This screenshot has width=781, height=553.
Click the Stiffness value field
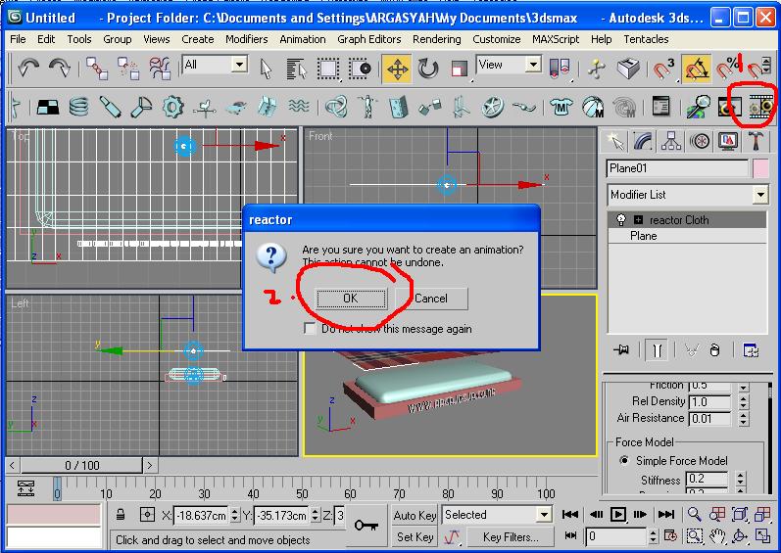click(x=707, y=480)
